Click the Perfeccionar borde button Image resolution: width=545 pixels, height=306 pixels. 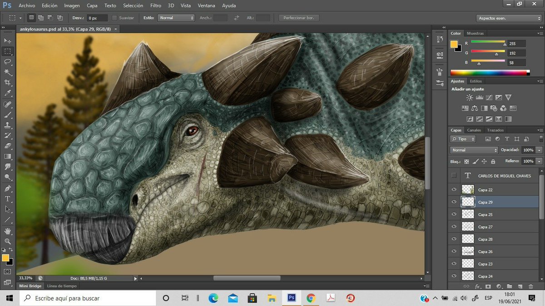tap(299, 18)
